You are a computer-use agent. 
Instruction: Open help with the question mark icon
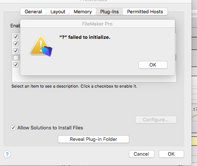(x=7, y=154)
